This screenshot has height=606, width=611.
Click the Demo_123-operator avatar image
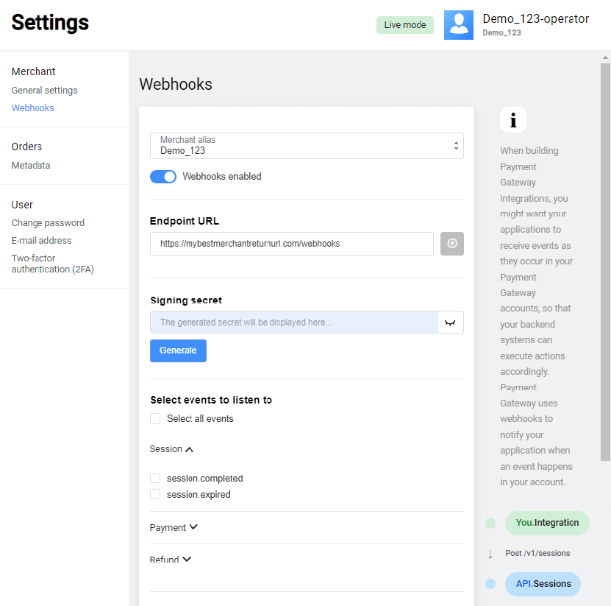[x=458, y=24]
